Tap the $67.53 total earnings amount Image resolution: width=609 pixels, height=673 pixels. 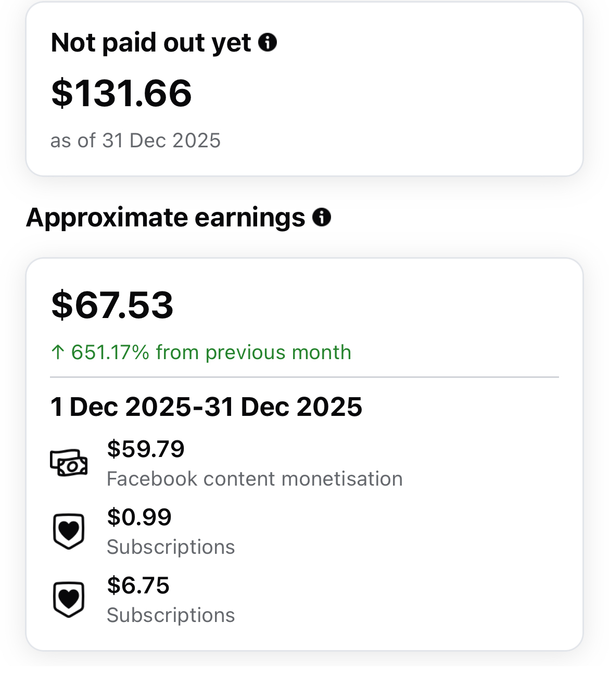(112, 304)
